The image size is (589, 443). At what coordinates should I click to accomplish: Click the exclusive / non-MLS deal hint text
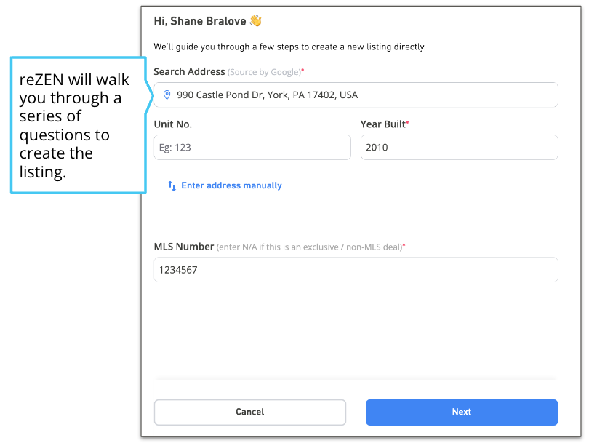coord(309,247)
